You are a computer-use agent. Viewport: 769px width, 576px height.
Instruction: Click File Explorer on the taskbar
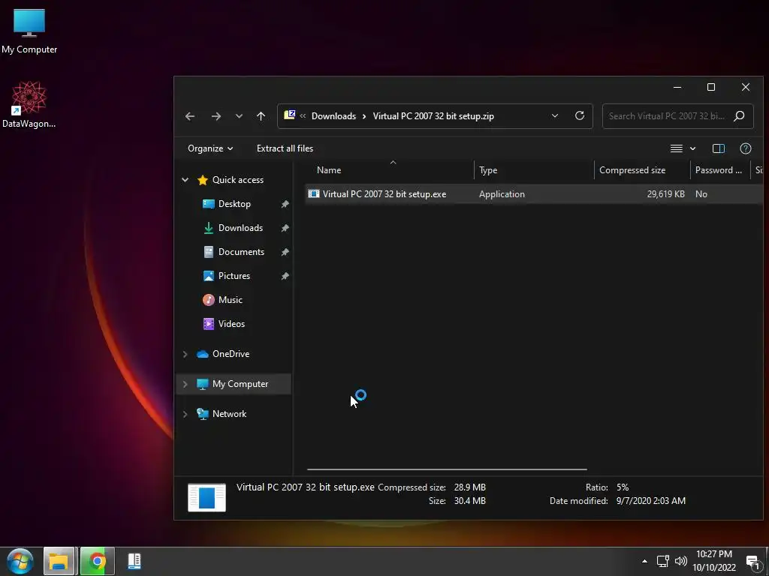59,561
